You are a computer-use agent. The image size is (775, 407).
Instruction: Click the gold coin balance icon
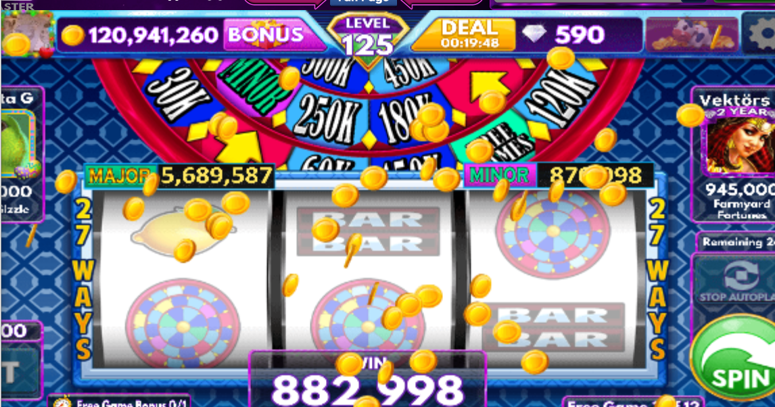coord(72,36)
